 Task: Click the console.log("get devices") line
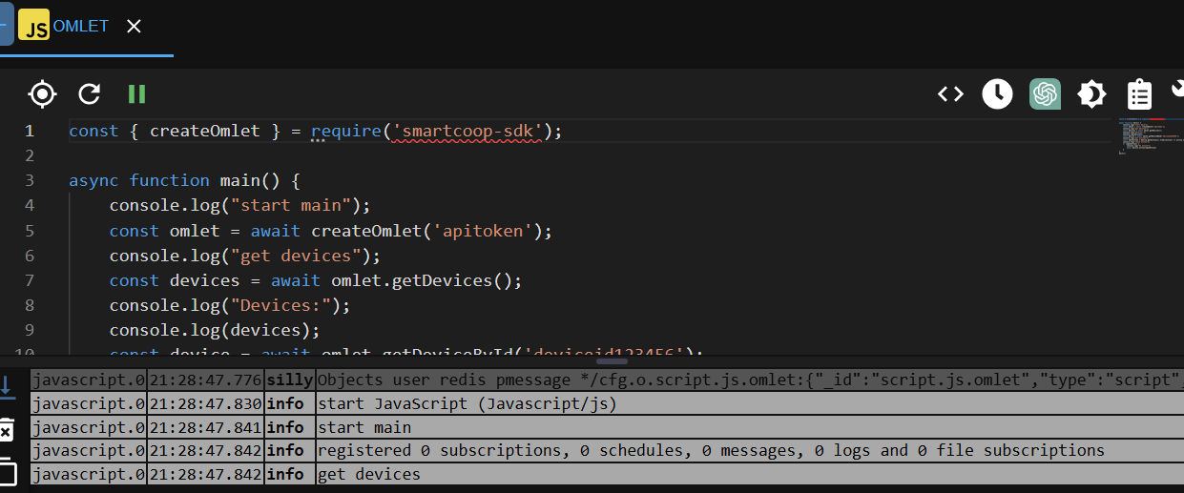[x=245, y=256]
